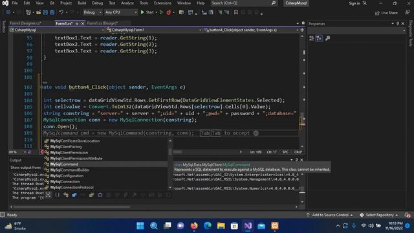Save the current file via the Save icon
The image size is (414, 233).
(x=45, y=12)
